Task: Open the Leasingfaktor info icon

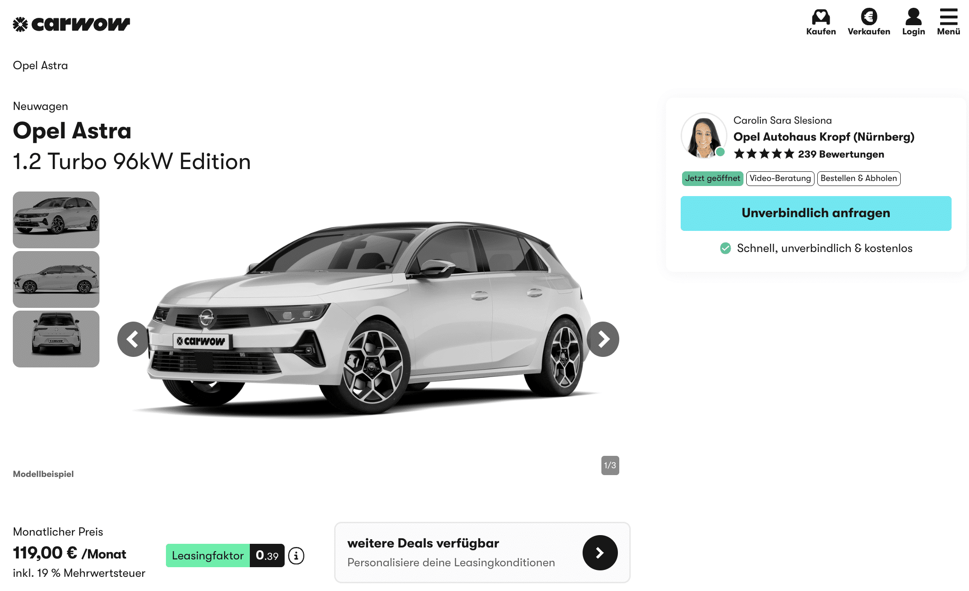Action: point(296,556)
